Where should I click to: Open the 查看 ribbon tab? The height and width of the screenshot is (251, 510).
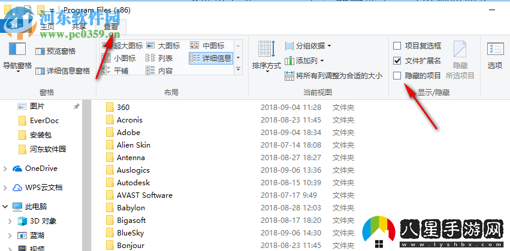[x=111, y=26]
